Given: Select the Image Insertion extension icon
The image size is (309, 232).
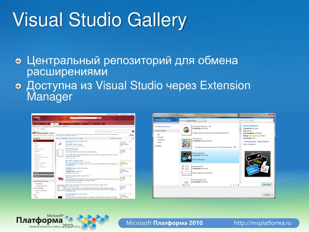Looking at the screenshot, I should coord(186,170).
